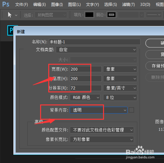Click the 存储预设 button
The image size is (164, 163).
(x=155, y=66)
